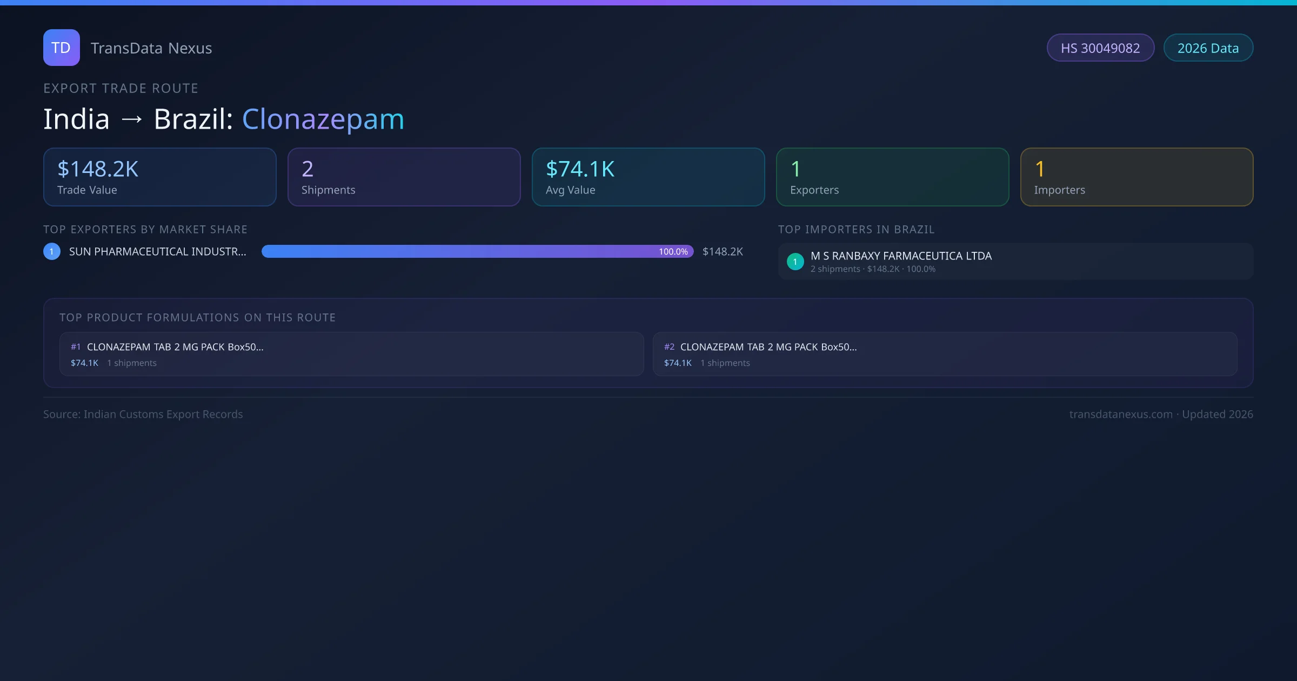This screenshot has height=681, width=1297.
Task: Open the transdatanexus.com link
Action: [1121, 414]
